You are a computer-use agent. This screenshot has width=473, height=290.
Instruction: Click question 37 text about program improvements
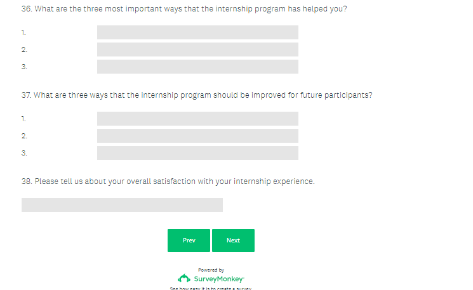[x=197, y=95]
